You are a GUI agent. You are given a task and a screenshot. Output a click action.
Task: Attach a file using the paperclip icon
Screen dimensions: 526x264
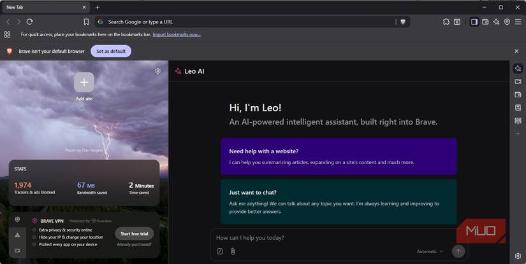tap(233, 251)
